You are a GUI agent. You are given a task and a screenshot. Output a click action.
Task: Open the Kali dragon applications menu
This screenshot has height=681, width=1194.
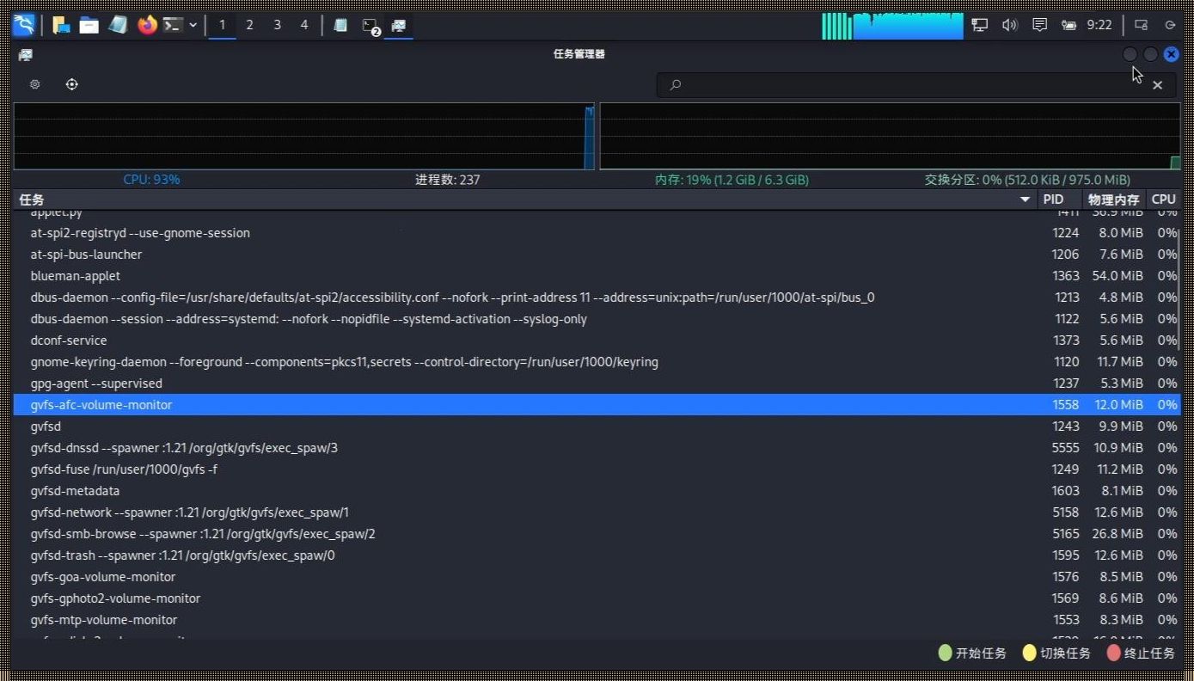pos(24,25)
